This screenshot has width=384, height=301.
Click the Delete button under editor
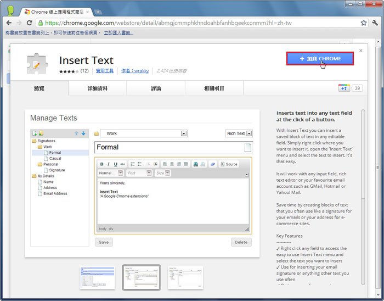(241, 242)
